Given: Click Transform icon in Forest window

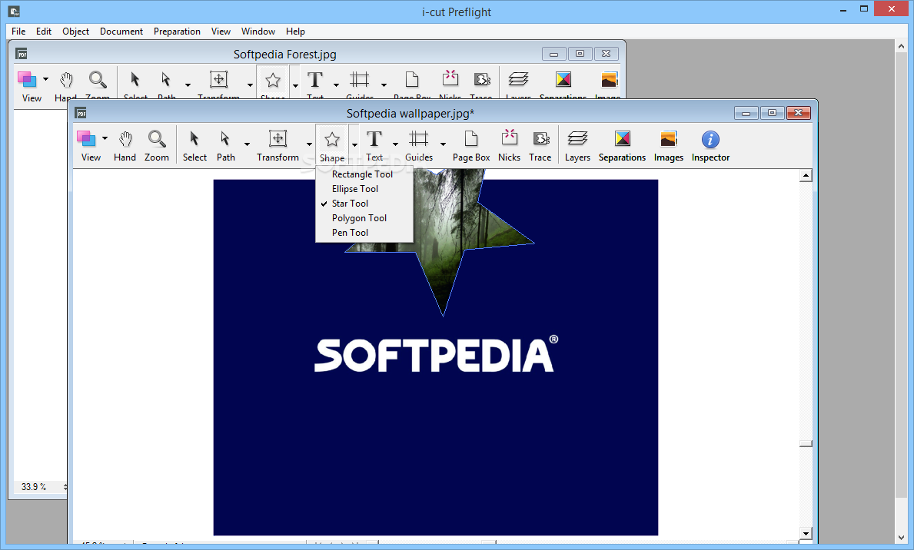Looking at the screenshot, I should pyautogui.click(x=218, y=79).
